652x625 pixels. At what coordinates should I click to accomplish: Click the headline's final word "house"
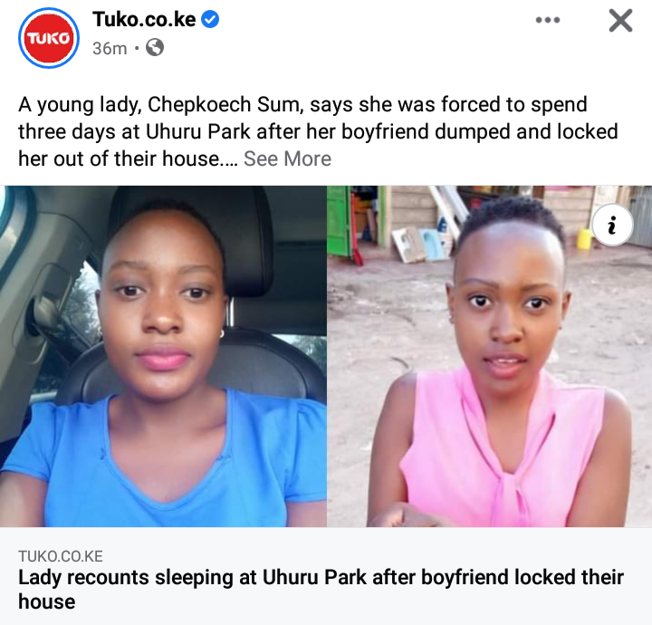(x=47, y=601)
